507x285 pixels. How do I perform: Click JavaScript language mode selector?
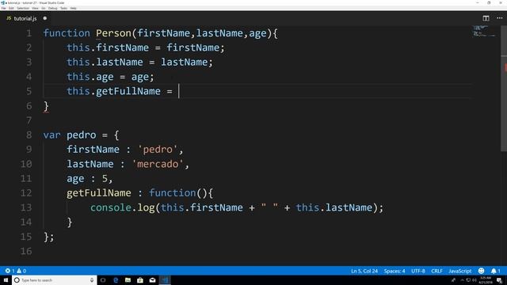459,271
